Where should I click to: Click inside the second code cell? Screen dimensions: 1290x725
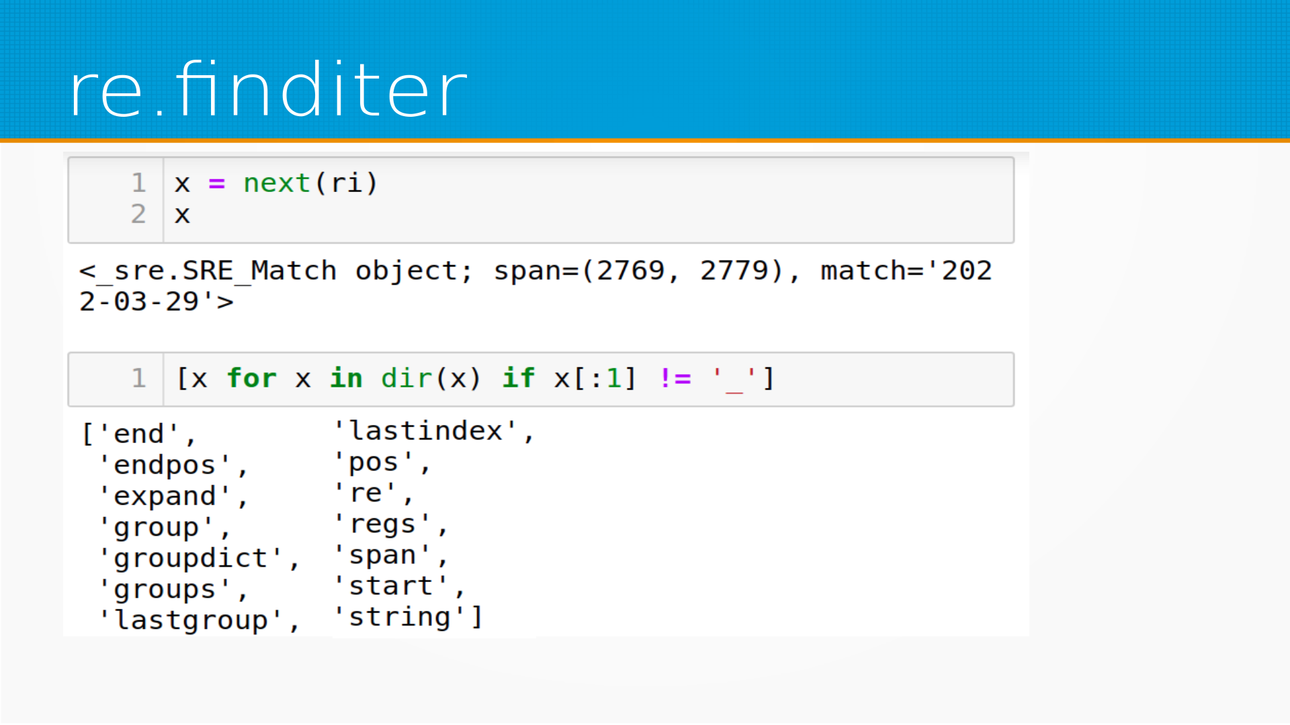[873, 379]
